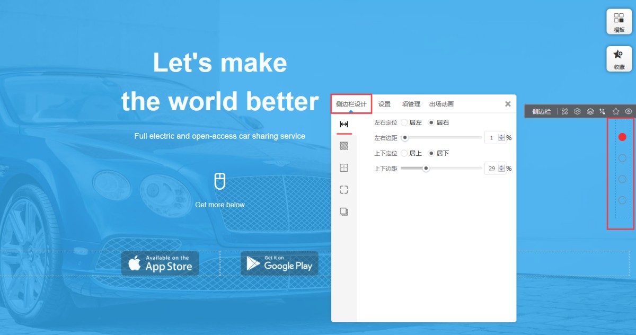
Task: Select the grid spacing icon in panel sidebar
Action: 344,168
